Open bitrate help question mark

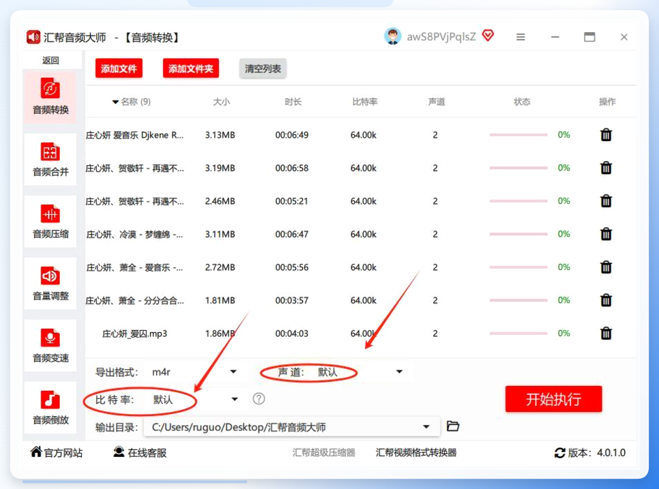259,399
